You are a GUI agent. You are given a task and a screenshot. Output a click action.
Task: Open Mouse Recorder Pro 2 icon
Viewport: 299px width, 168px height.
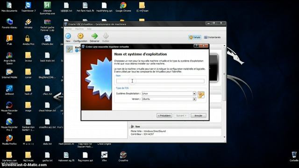coord(9,125)
